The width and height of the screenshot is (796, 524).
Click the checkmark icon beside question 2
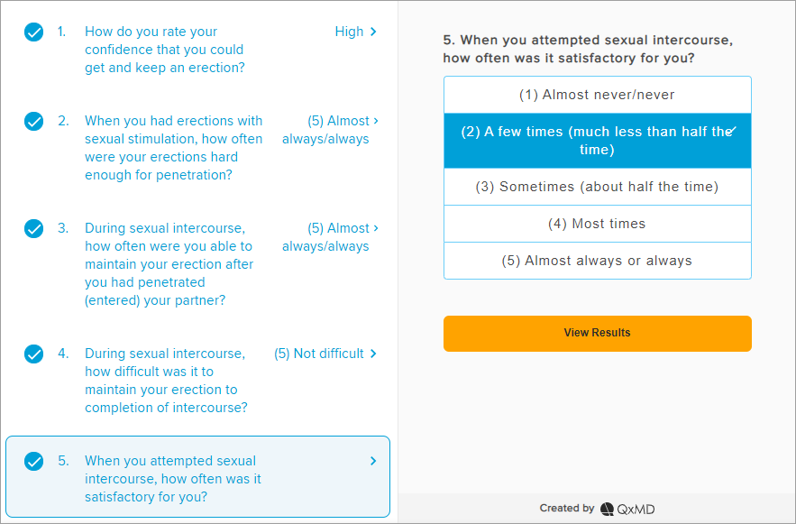click(x=33, y=122)
